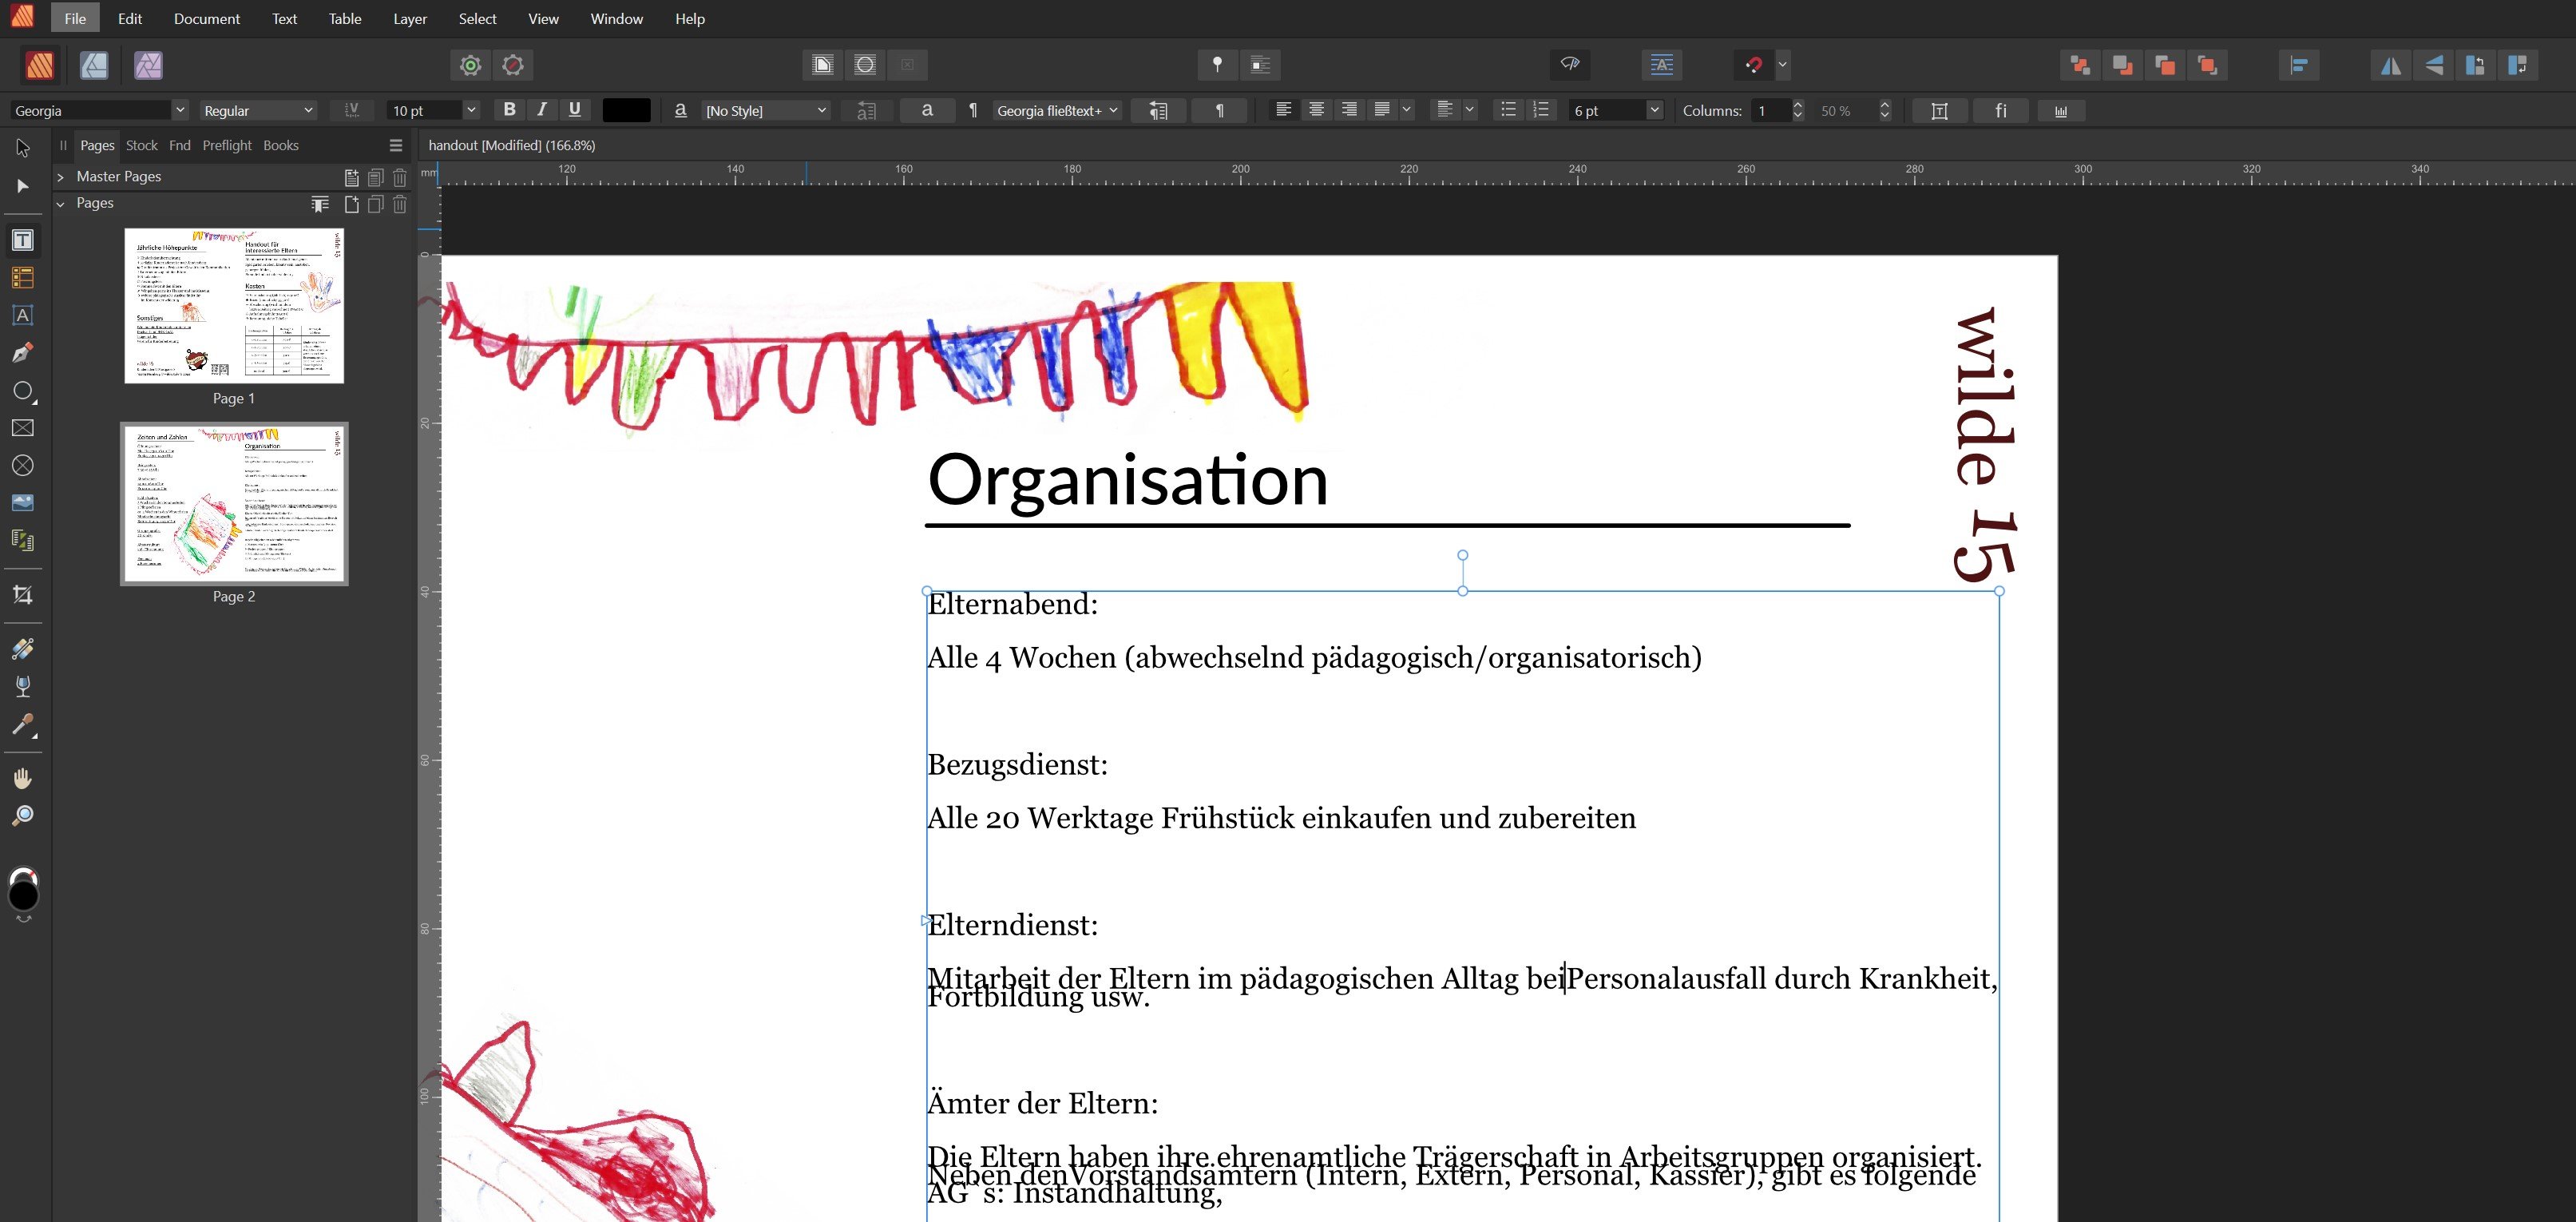
Task: Select the Zoom magnifier tool
Action: coord(23,816)
